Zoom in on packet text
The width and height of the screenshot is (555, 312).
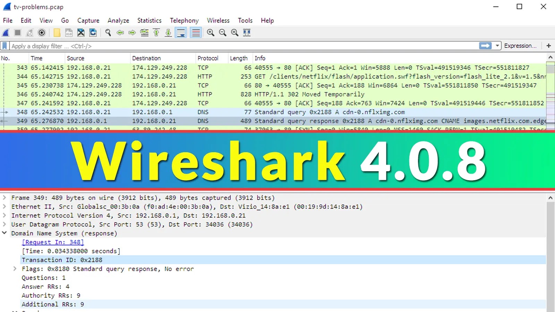pyautogui.click(x=211, y=33)
